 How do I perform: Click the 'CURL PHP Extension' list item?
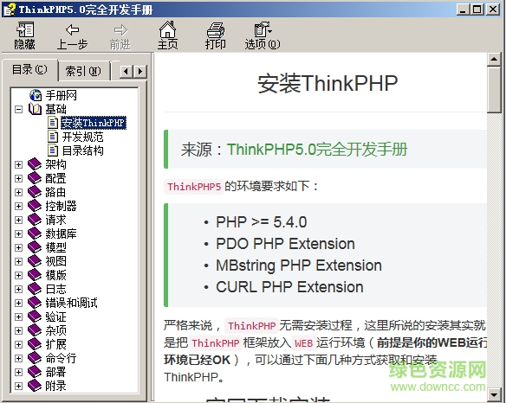(x=289, y=287)
